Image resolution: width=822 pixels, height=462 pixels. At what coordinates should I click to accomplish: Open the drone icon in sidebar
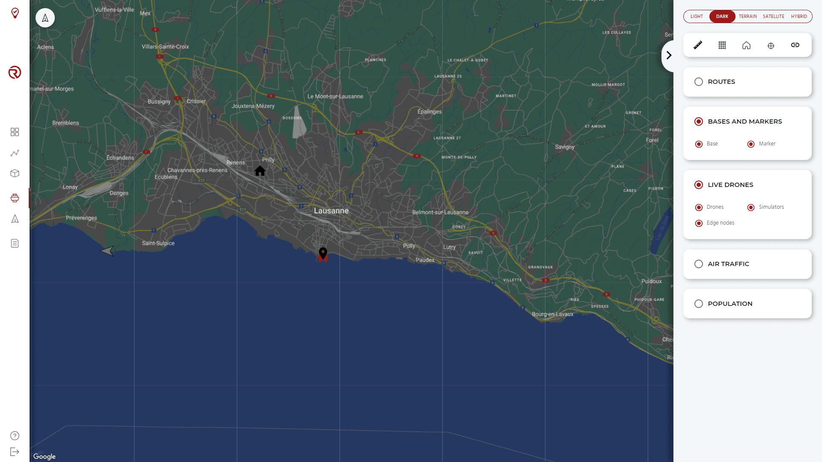15,198
